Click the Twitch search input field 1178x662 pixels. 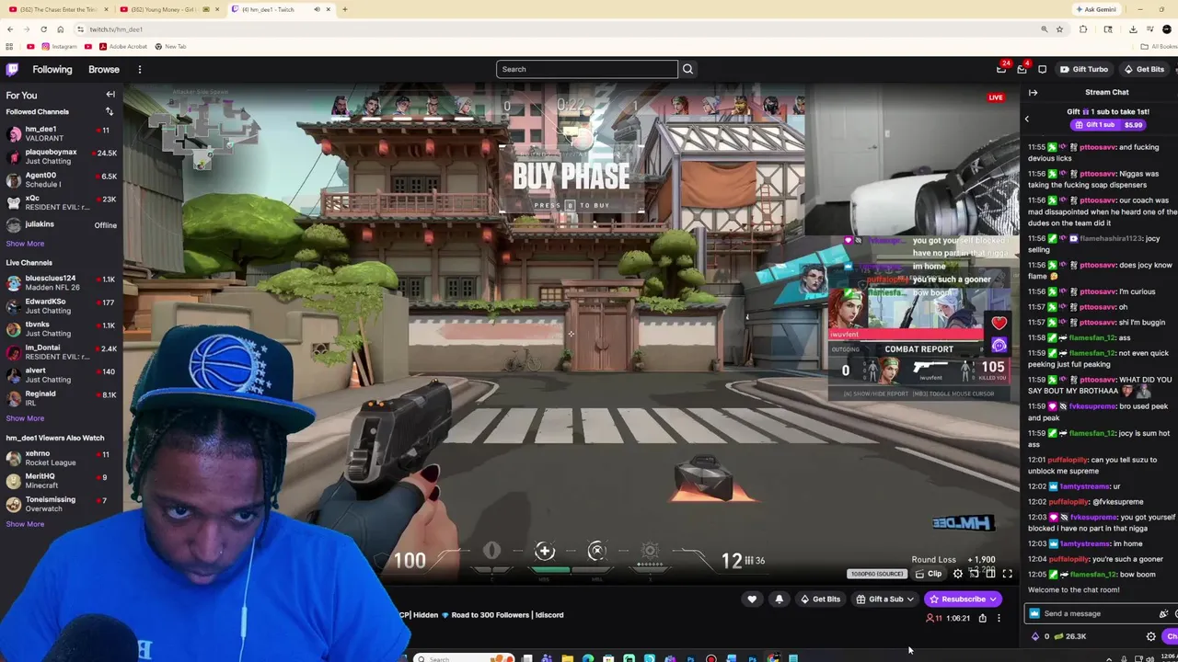point(587,69)
